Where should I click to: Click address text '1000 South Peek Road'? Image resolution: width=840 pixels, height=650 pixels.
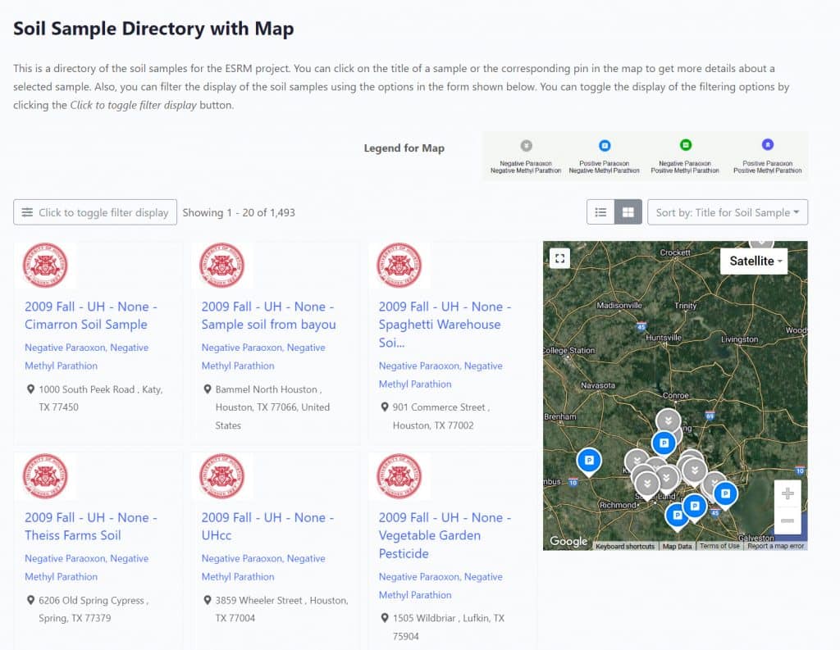click(x=86, y=389)
